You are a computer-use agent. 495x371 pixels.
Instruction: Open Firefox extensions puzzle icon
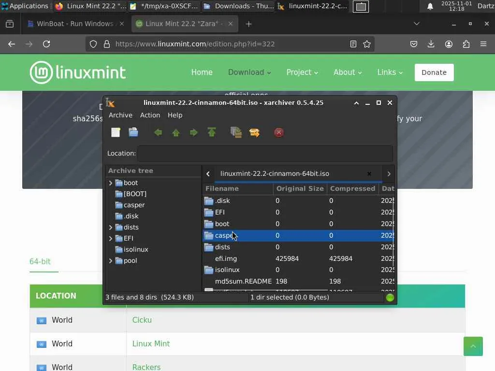point(466,44)
